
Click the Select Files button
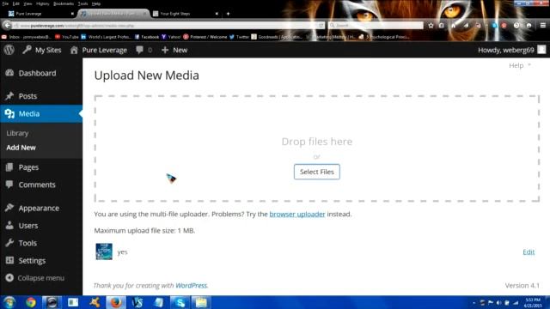pyautogui.click(x=317, y=172)
